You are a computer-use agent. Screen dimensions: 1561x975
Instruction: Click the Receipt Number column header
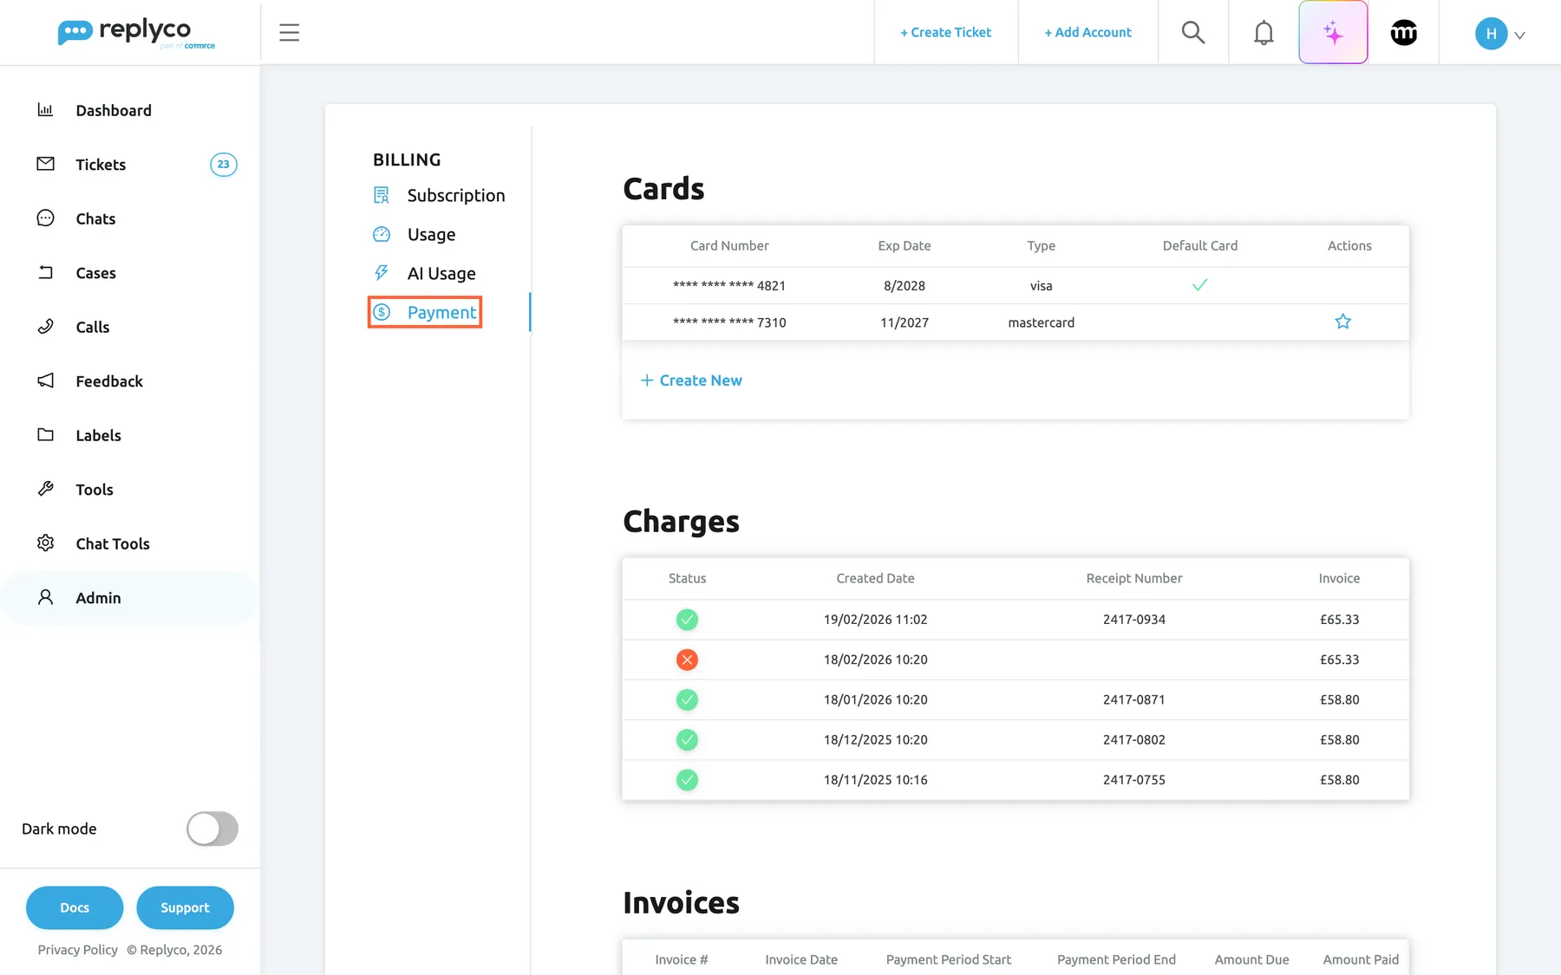coord(1133,578)
